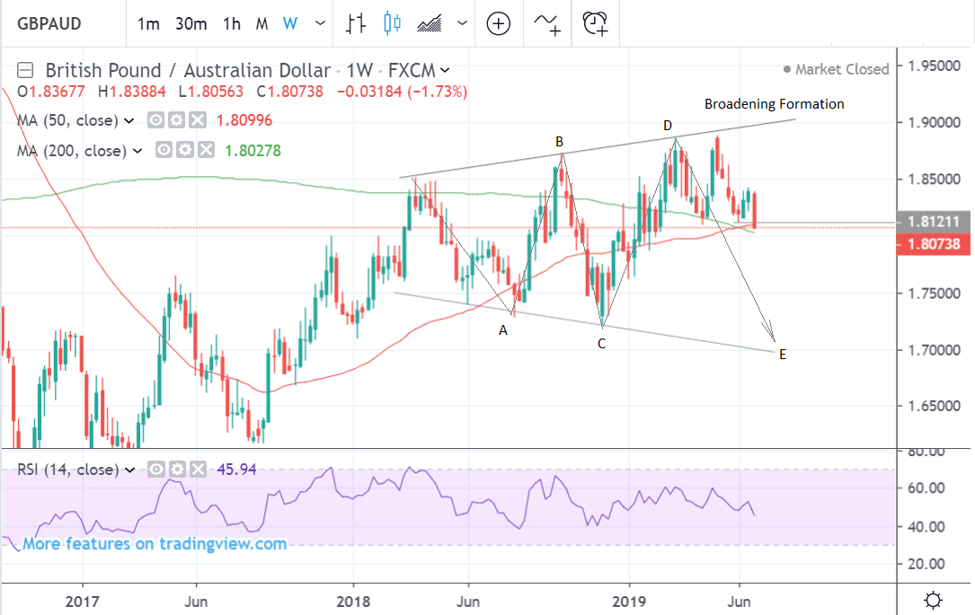Click the Compare or Add Symbol icon
This screenshot has width=975, height=615.
click(499, 24)
